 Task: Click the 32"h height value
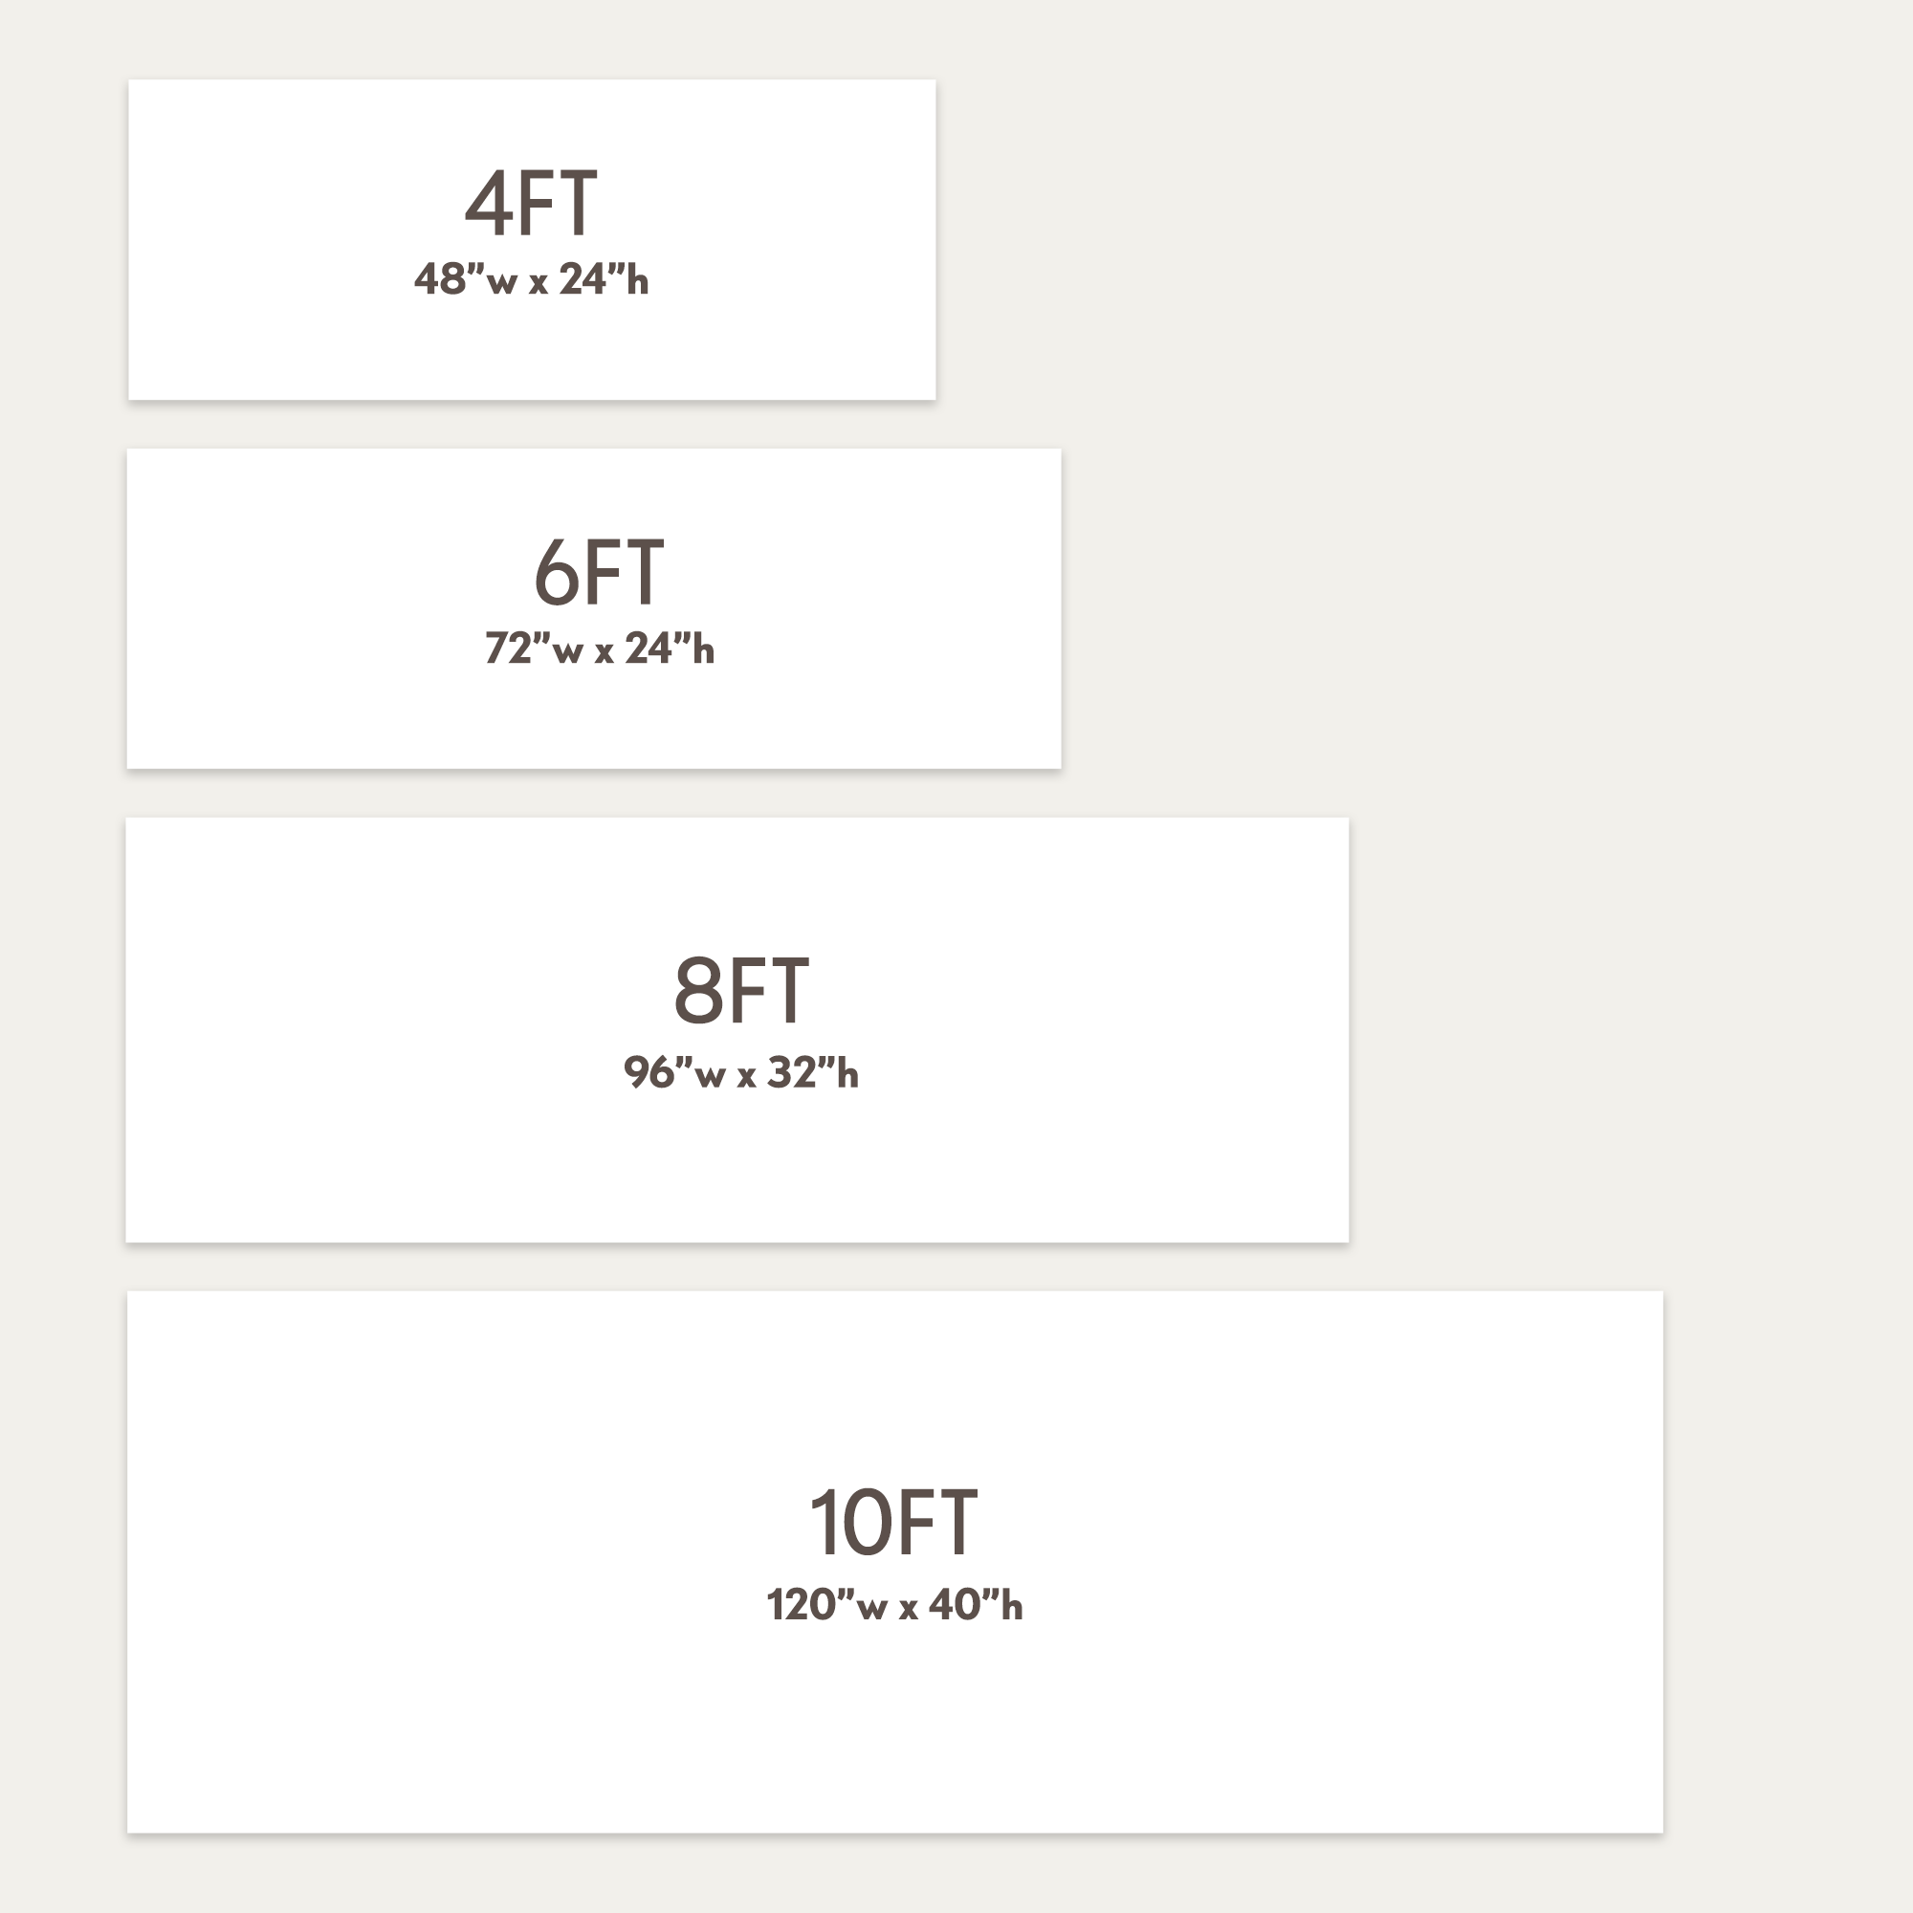point(813,1072)
